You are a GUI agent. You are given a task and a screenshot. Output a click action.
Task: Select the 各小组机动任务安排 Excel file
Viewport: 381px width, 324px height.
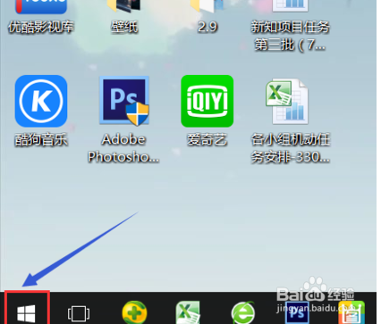(x=287, y=101)
